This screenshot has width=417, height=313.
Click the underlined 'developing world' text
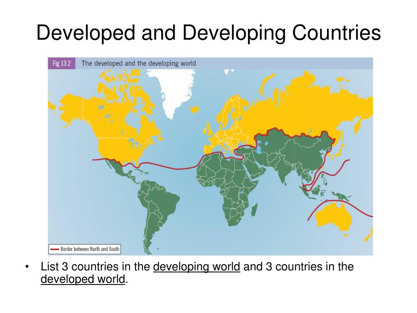(197, 267)
